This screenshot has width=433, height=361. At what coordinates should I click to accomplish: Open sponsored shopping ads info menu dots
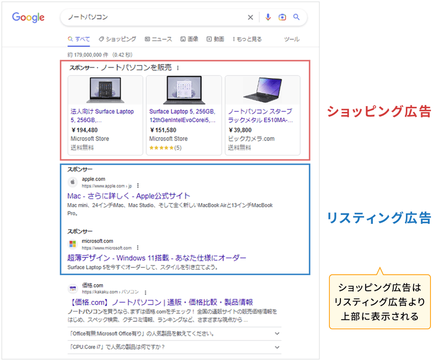[x=178, y=68]
